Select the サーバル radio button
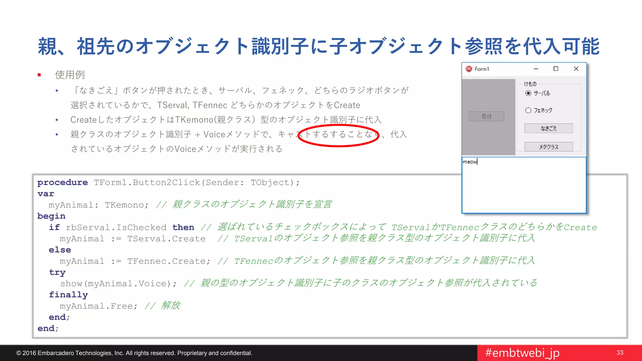Viewport: 642px width, 361px height. click(x=529, y=93)
